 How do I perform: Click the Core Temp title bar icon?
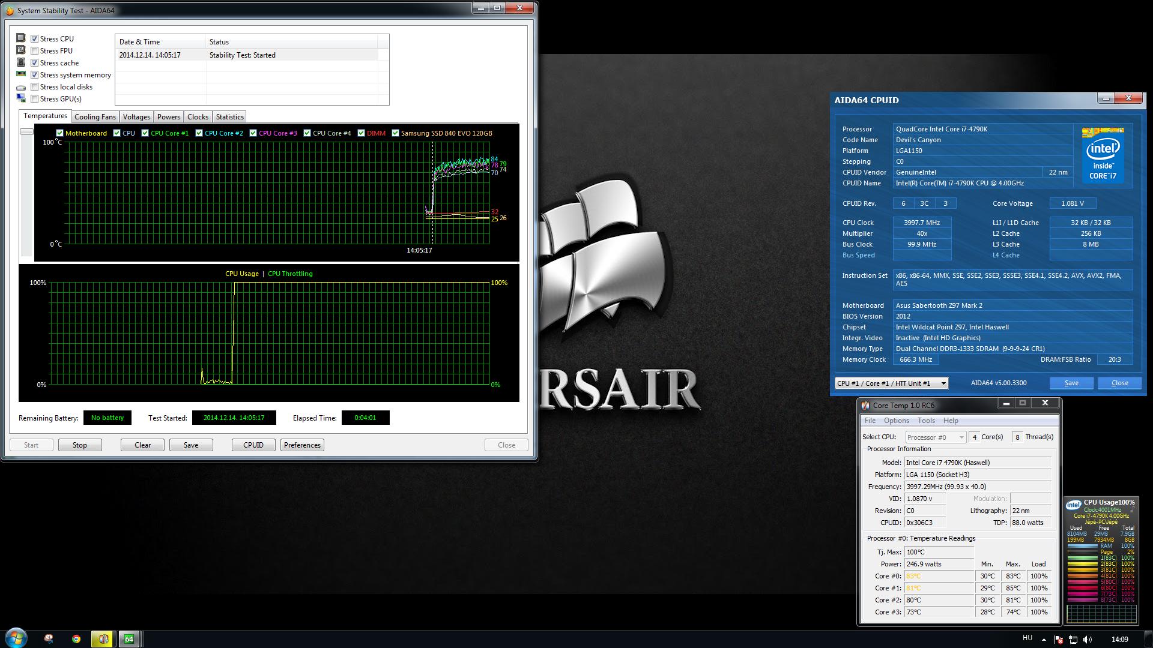pyautogui.click(x=865, y=405)
